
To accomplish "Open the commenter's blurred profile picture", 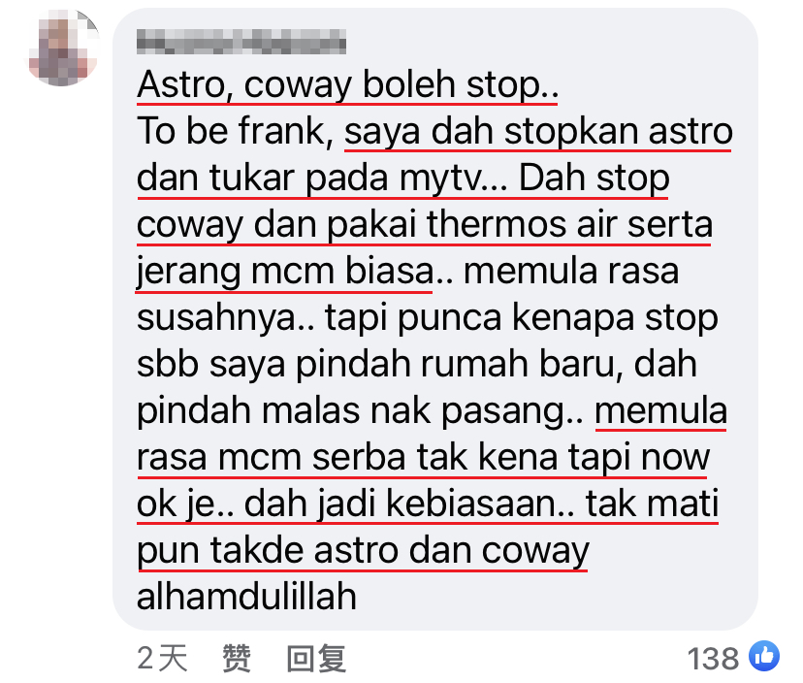I will 63,48.
